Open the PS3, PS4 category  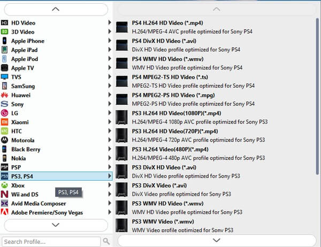click(x=56, y=176)
